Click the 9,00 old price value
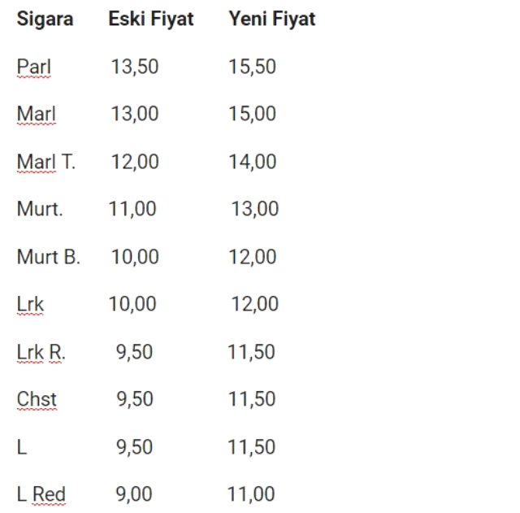The width and height of the screenshot is (520, 513). click(134, 494)
